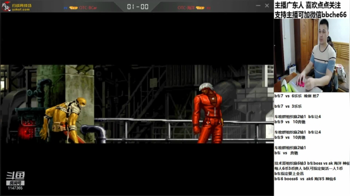Click the line b车指定要上全讯
This screenshot has height=196, width=350.
(289, 174)
